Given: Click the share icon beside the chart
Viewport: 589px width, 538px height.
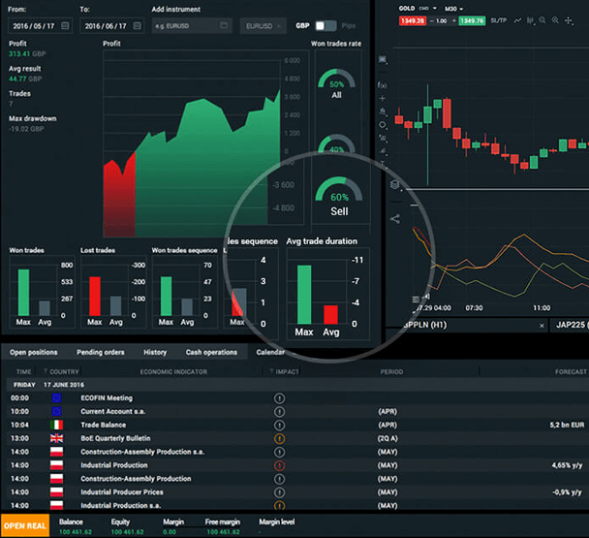Looking at the screenshot, I should pyautogui.click(x=395, y=218).
